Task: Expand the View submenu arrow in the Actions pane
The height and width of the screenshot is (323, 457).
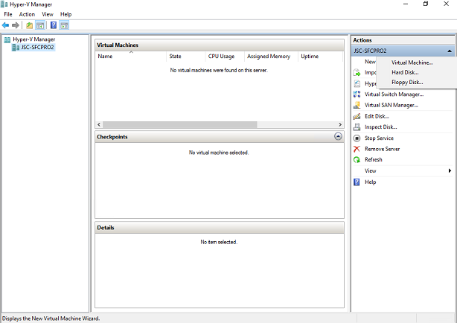Action: pos(450,171)
